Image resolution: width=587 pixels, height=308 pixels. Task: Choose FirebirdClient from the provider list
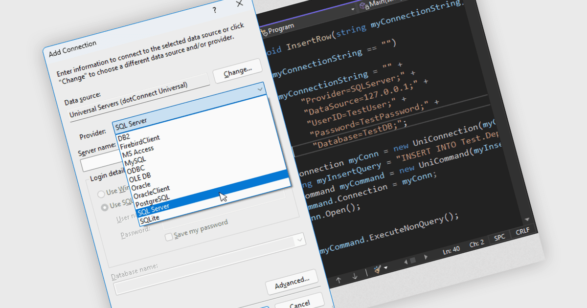point(140,142)
